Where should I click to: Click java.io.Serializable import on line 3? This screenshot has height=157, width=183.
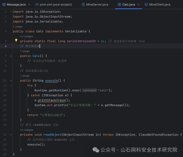click(43, 21)
